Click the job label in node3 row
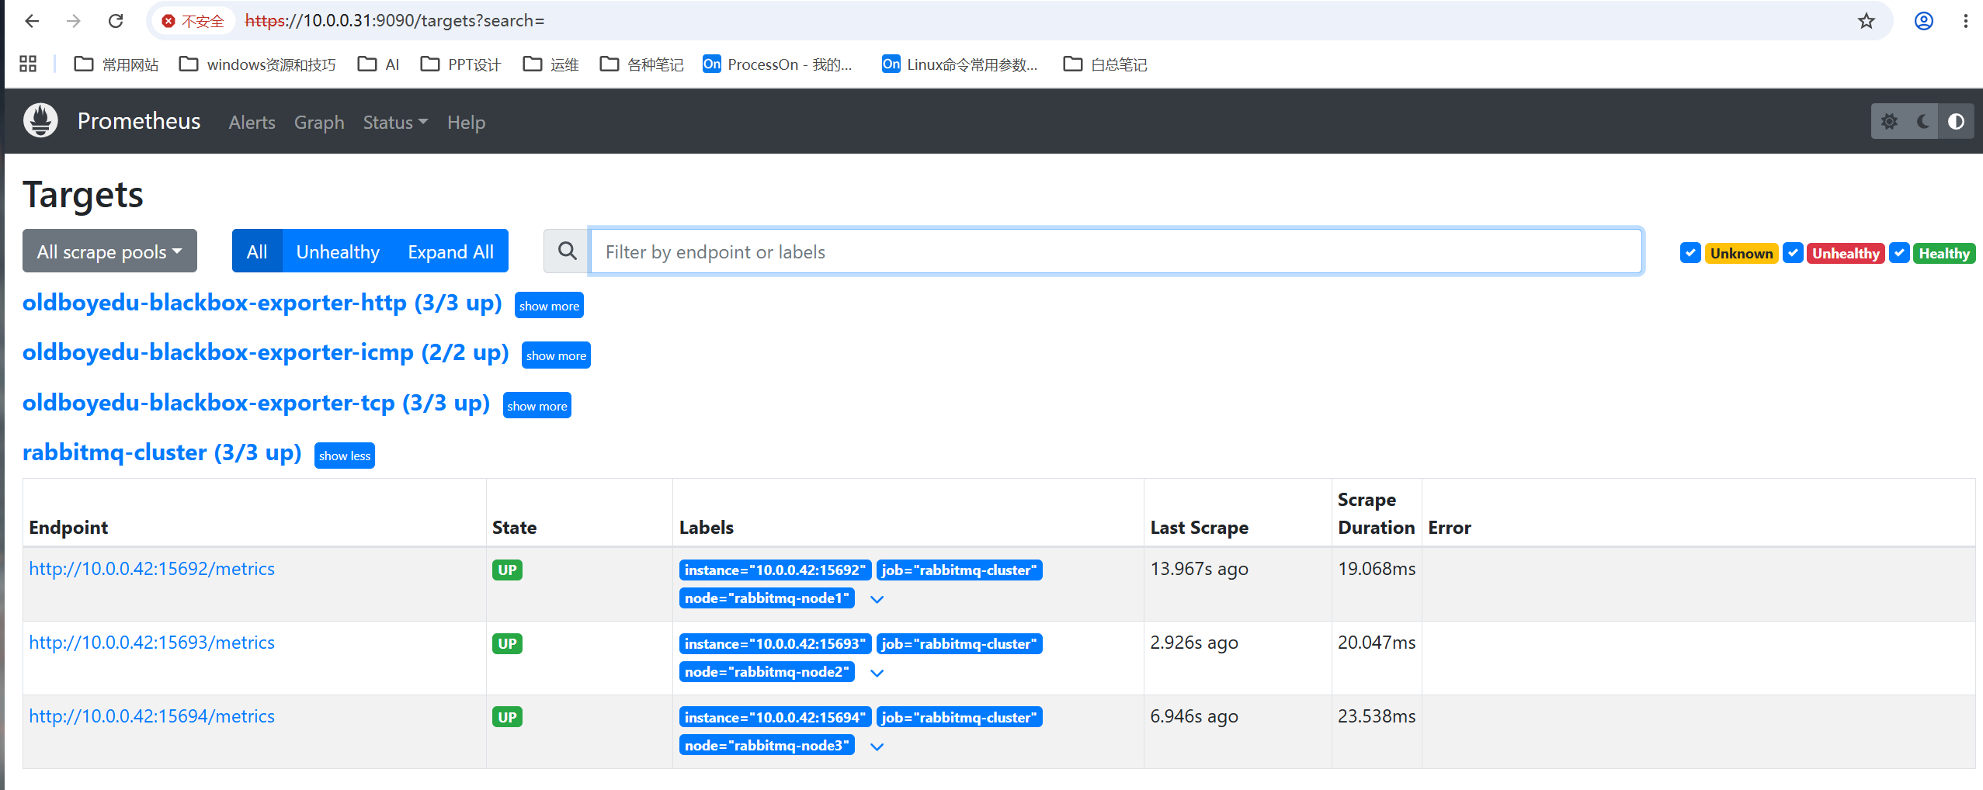 (959, 717)
